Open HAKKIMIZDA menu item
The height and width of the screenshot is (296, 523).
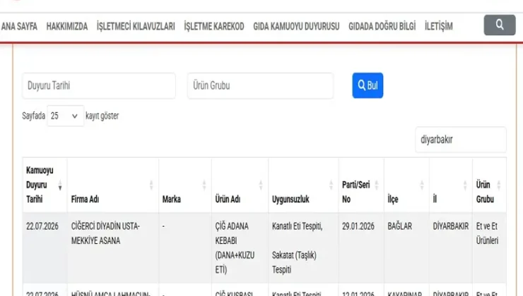(67, 26)
